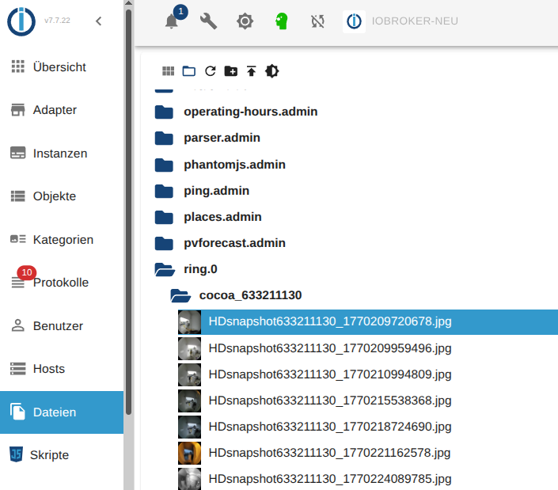This screenshot has width=558, height=490.
Task: Click the orange thumbnail of snapshot 1770221162578
Action: (x=190, y=453)
